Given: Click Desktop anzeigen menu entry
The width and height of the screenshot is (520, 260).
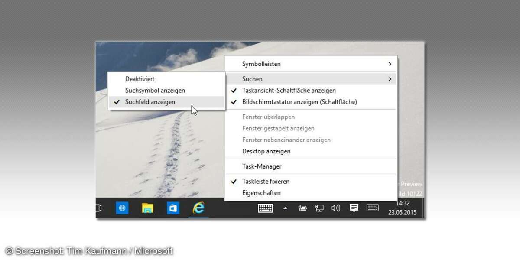Looking at the screenshot, I should (x=266, y=152).
